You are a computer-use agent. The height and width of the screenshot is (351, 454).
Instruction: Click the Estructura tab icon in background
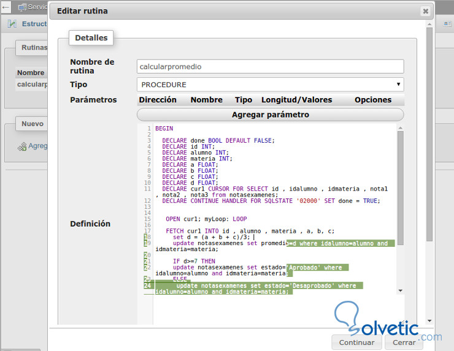pos(12,24)
